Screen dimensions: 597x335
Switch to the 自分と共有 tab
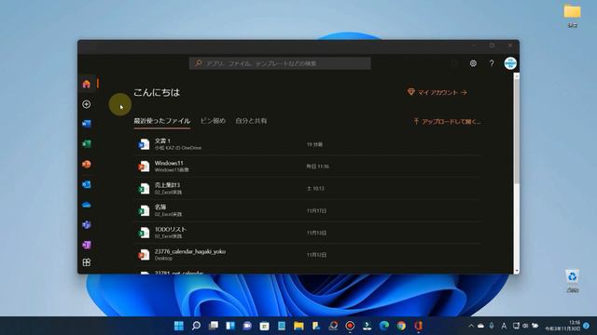tap(251, 121)
